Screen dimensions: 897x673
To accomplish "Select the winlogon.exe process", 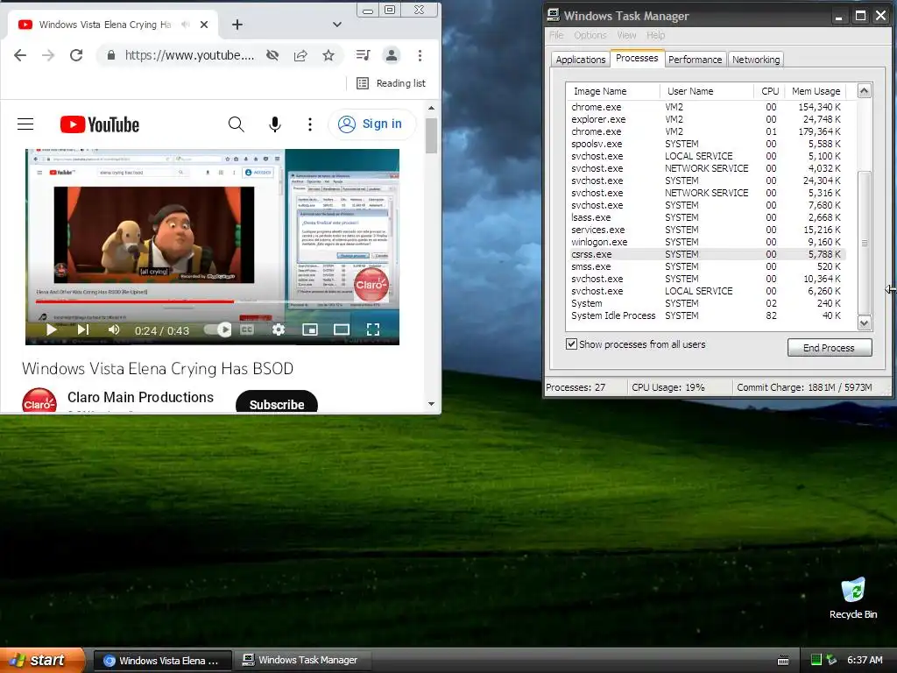I will (x=707, y=242).
